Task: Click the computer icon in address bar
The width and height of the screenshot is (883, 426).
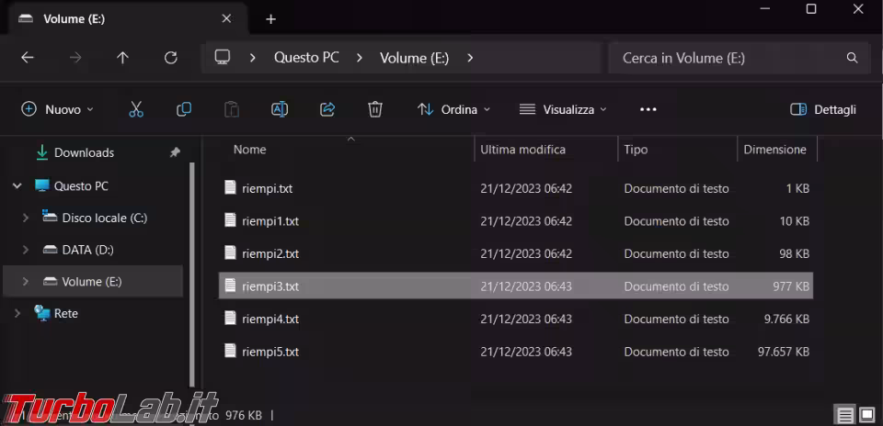Action: (x=223, y=57)
